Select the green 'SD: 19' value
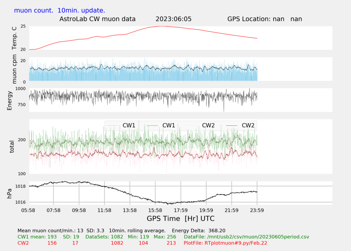351x251 pixels. pyautogui.click(x=71, y=237)
